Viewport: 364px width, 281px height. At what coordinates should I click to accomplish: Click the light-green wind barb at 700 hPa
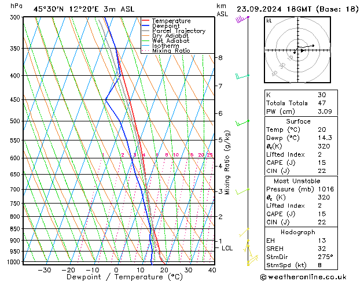click(242, 191)
